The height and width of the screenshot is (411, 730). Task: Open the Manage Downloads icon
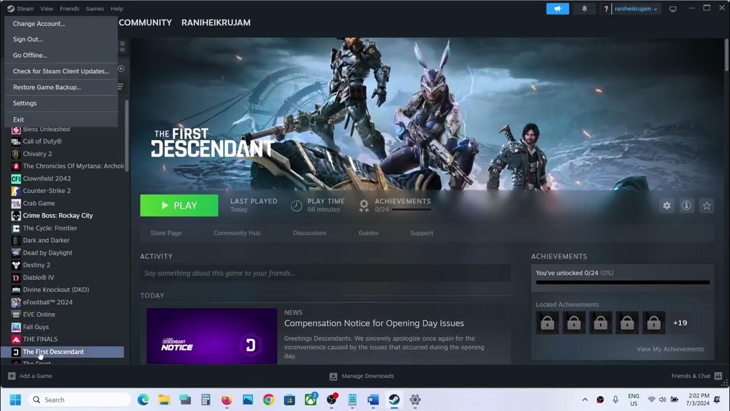(334, 376)
